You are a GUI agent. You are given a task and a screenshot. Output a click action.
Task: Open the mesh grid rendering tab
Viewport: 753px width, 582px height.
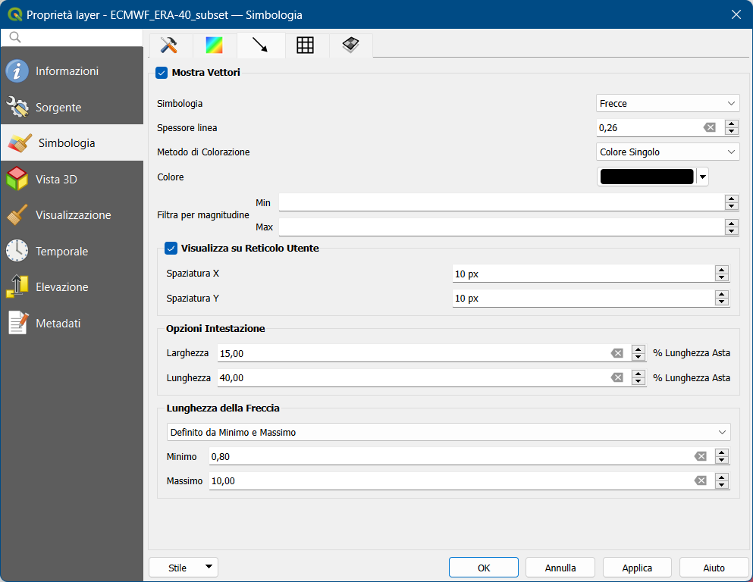click(305, 45)
